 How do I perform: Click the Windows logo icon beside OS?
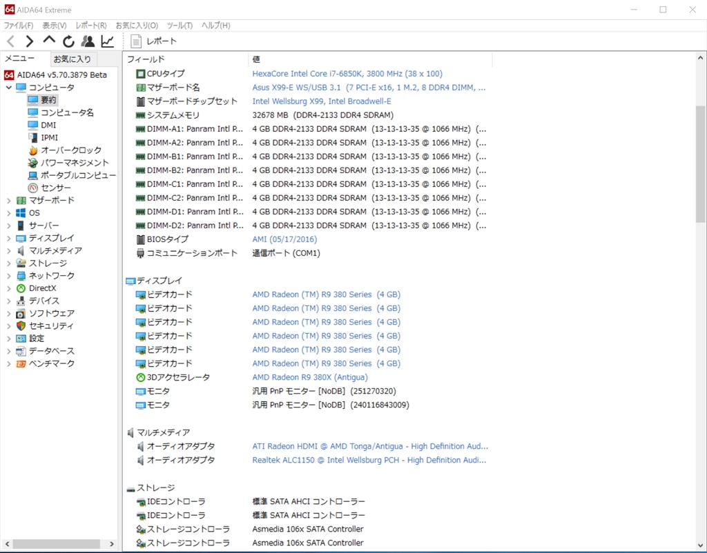tap(21, 213)
